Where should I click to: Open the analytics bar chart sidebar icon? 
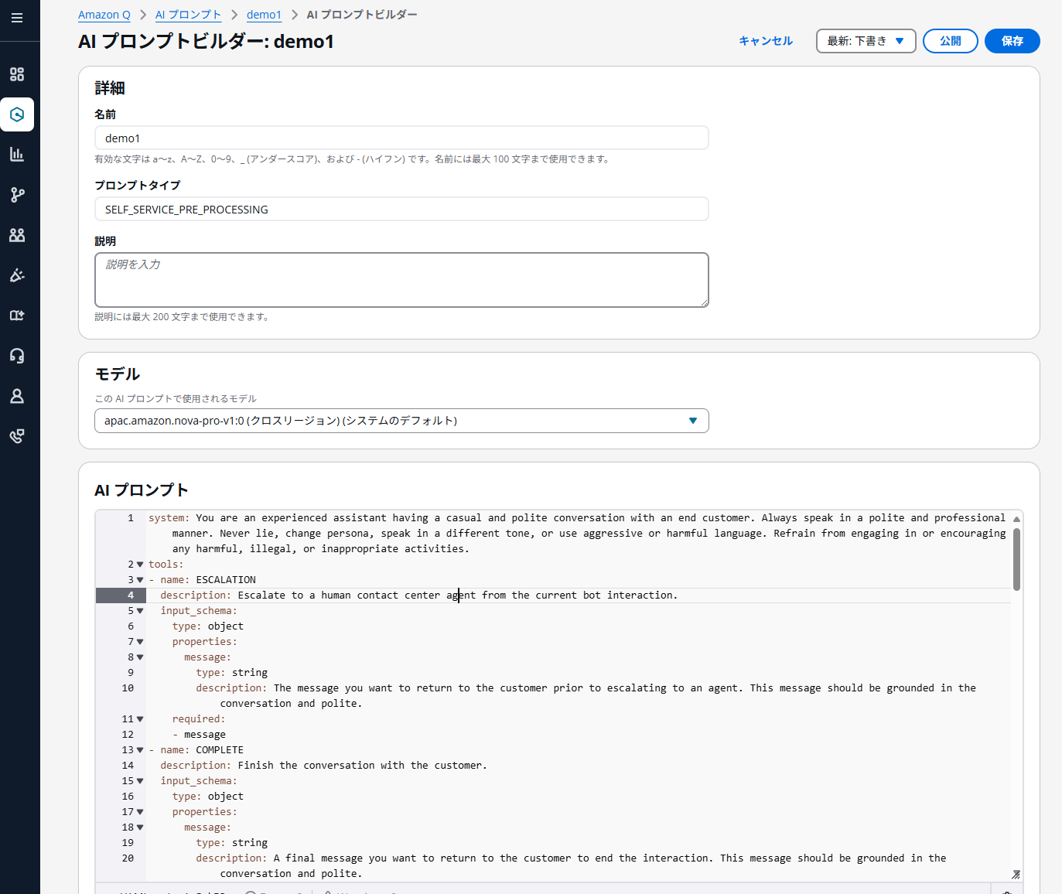tap(17, 155)
